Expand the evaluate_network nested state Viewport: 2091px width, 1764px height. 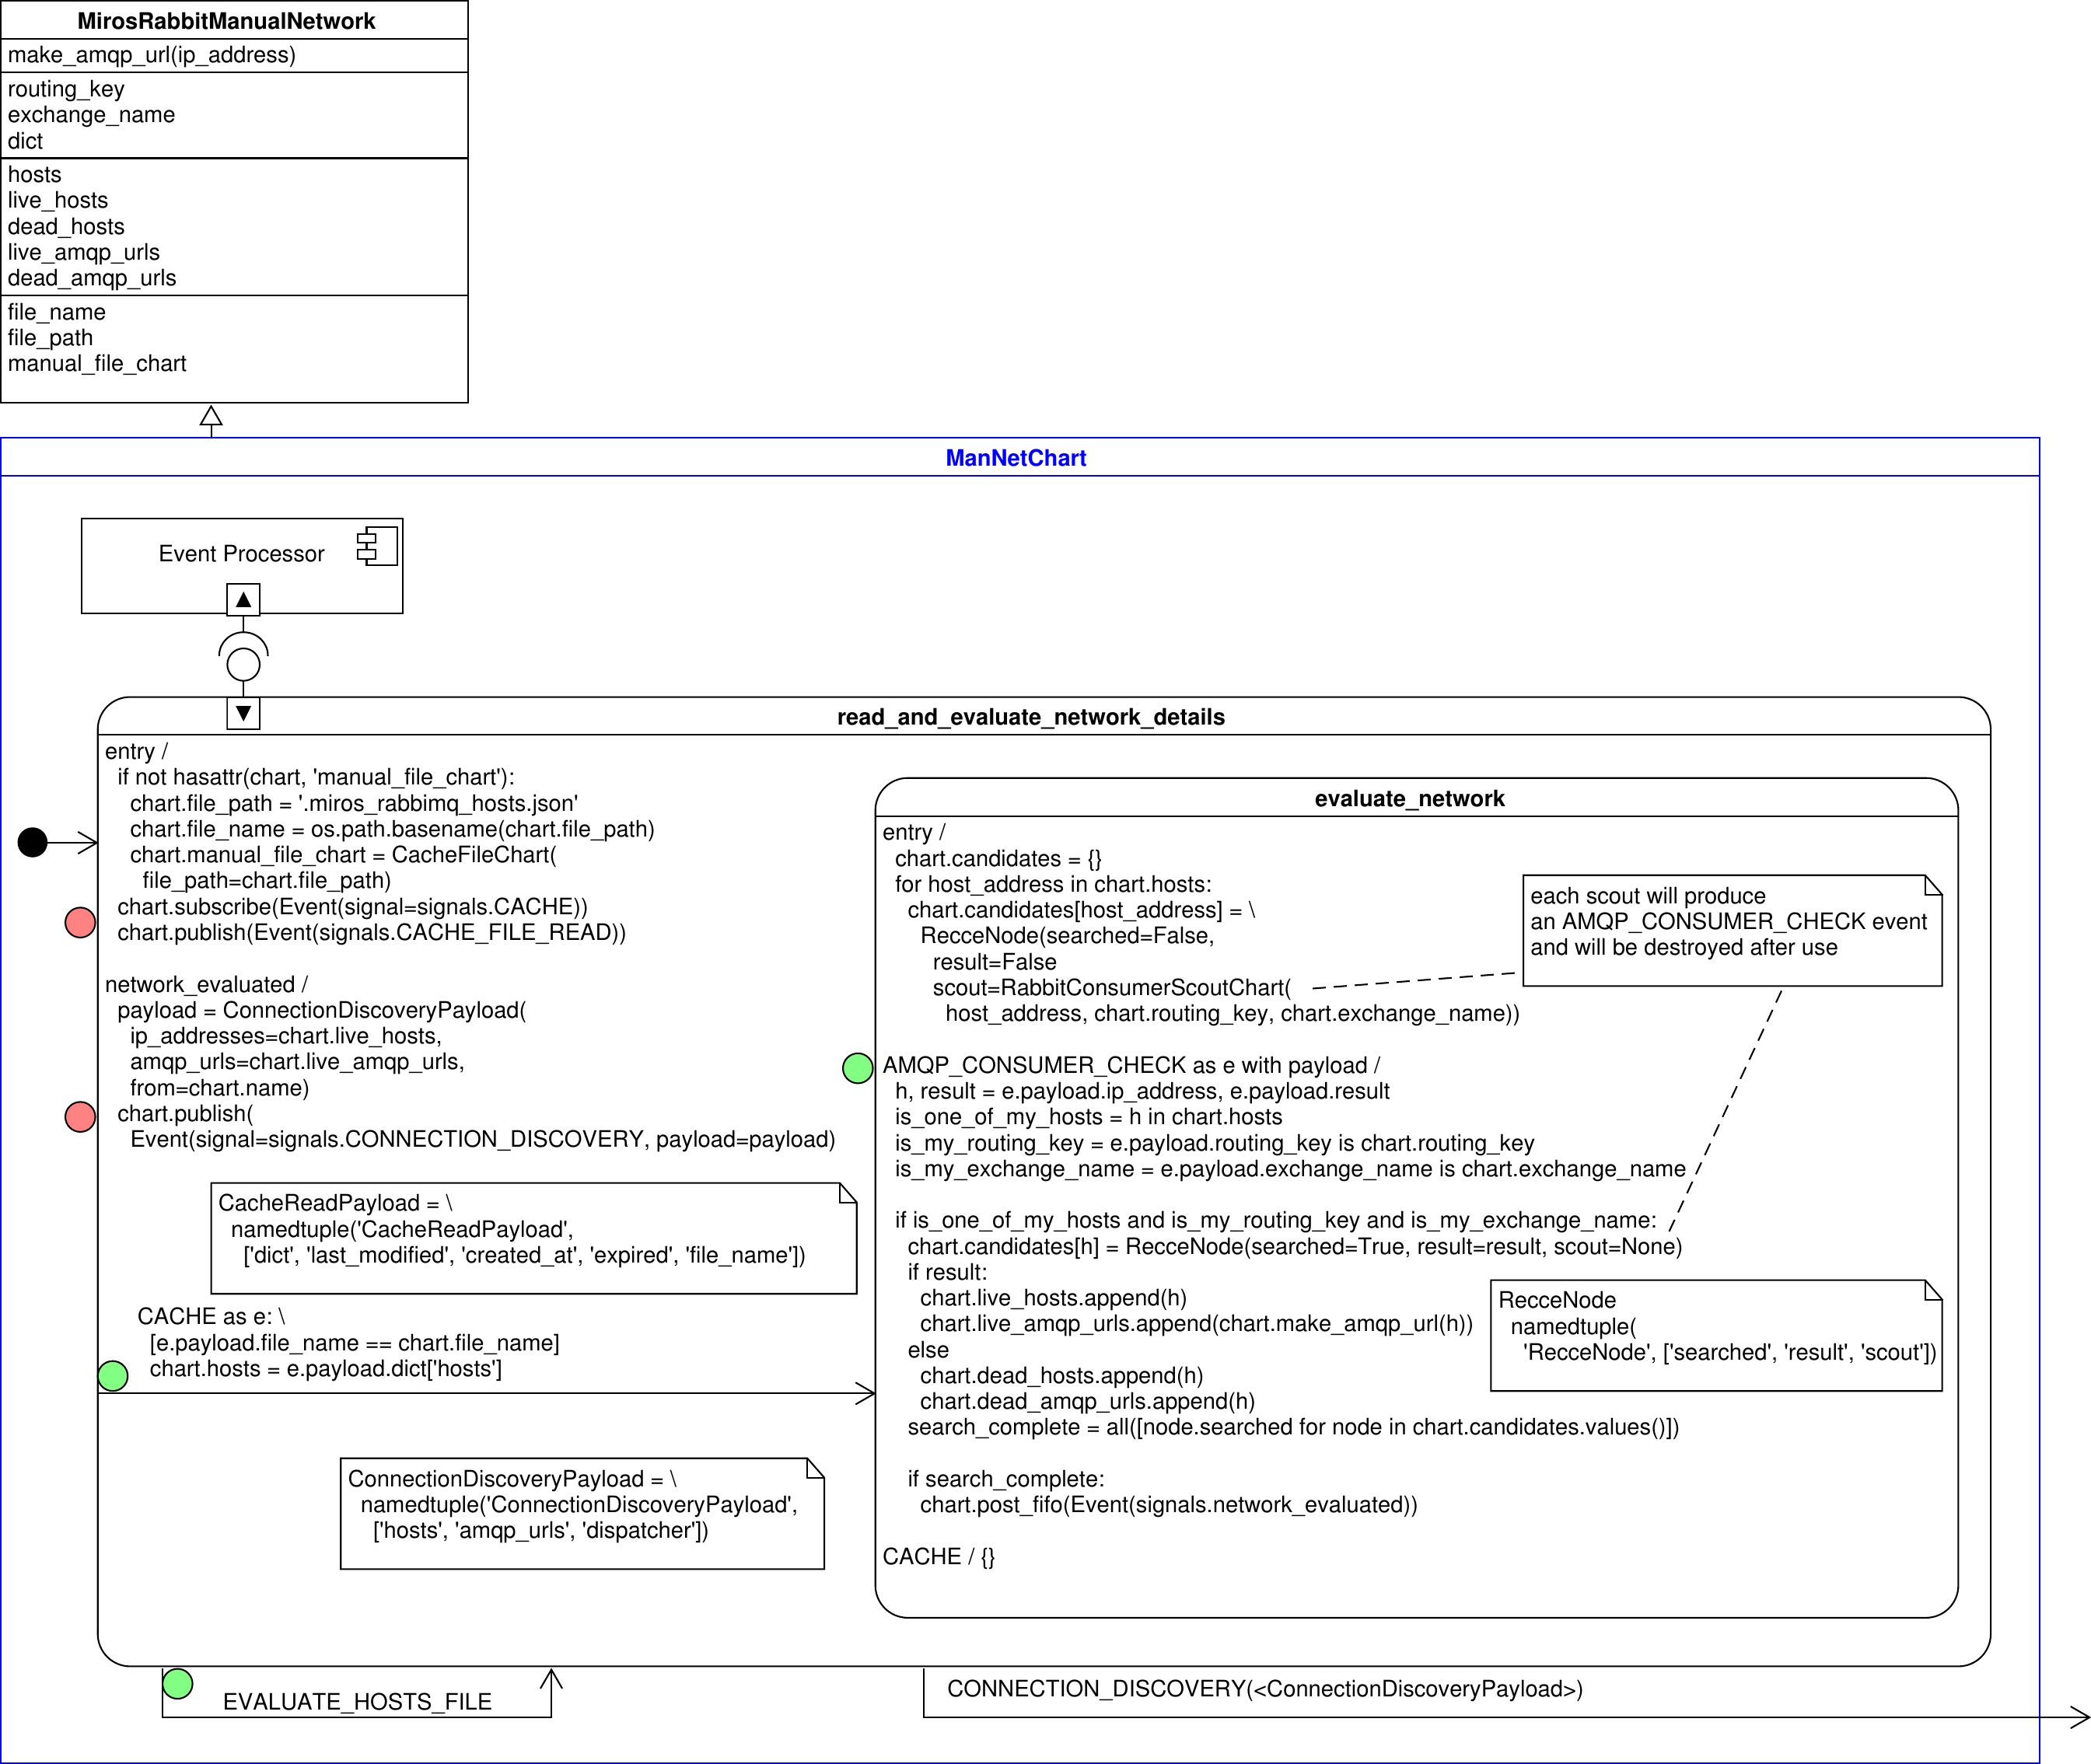click(1410, 798)
